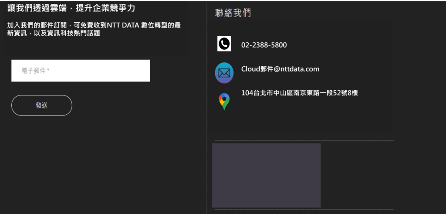Select the 聯絡我們 heading
The image size is (446, 214).
point(233,13)
